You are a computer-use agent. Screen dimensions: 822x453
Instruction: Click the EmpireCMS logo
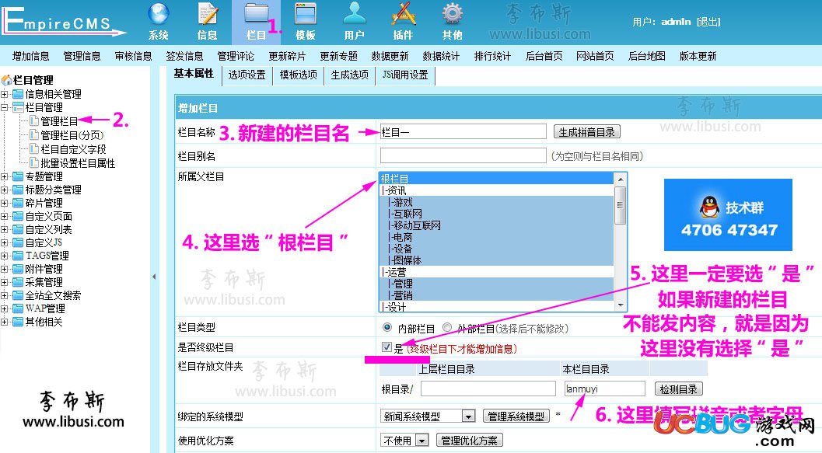click(x=63, y=21)
